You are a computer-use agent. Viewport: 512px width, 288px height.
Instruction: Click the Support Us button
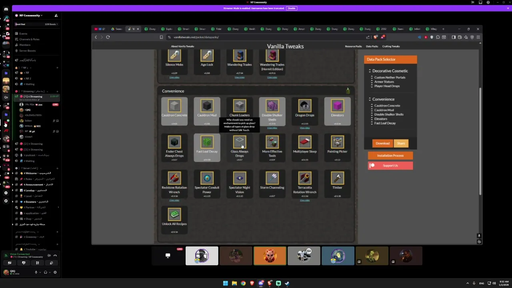[390, 166]
